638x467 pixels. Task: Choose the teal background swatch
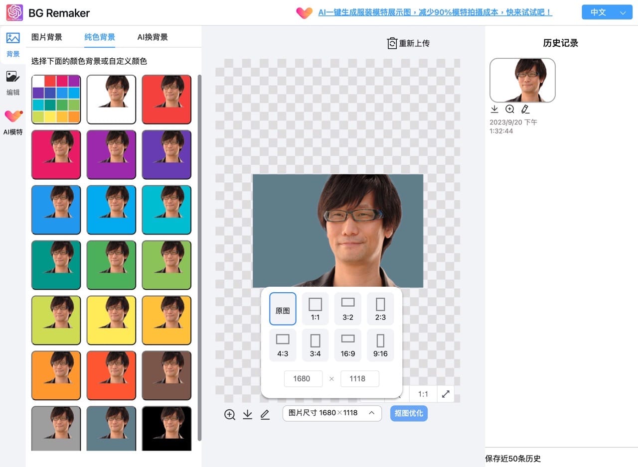56,265
